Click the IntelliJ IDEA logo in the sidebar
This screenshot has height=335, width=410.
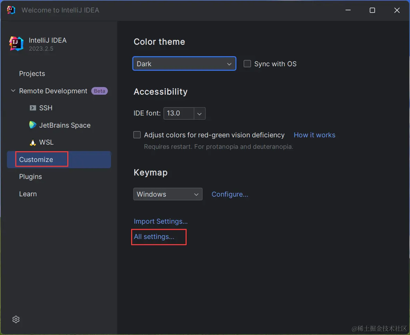(16, 44)
